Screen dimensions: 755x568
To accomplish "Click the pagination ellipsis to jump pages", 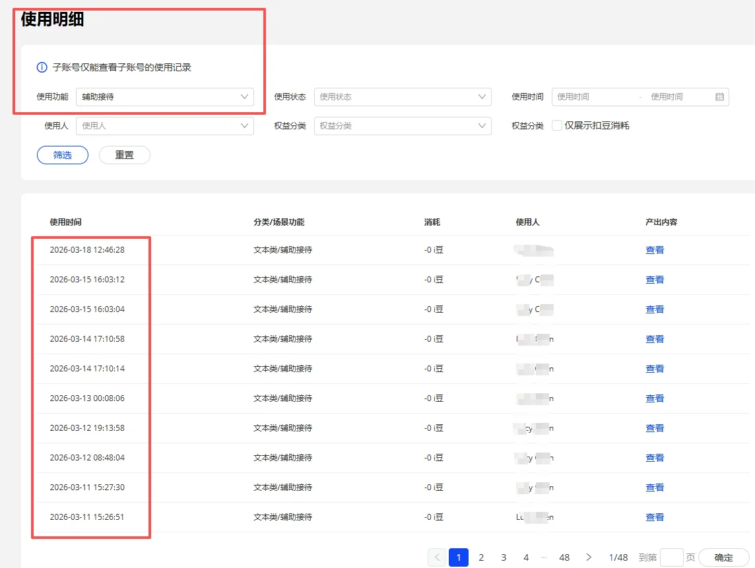I will tap(544, 557).
